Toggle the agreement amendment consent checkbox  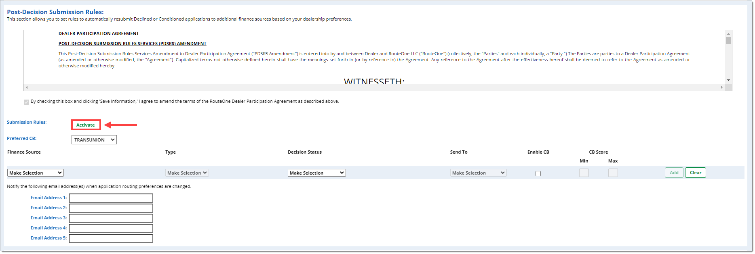tap(26, 102)
